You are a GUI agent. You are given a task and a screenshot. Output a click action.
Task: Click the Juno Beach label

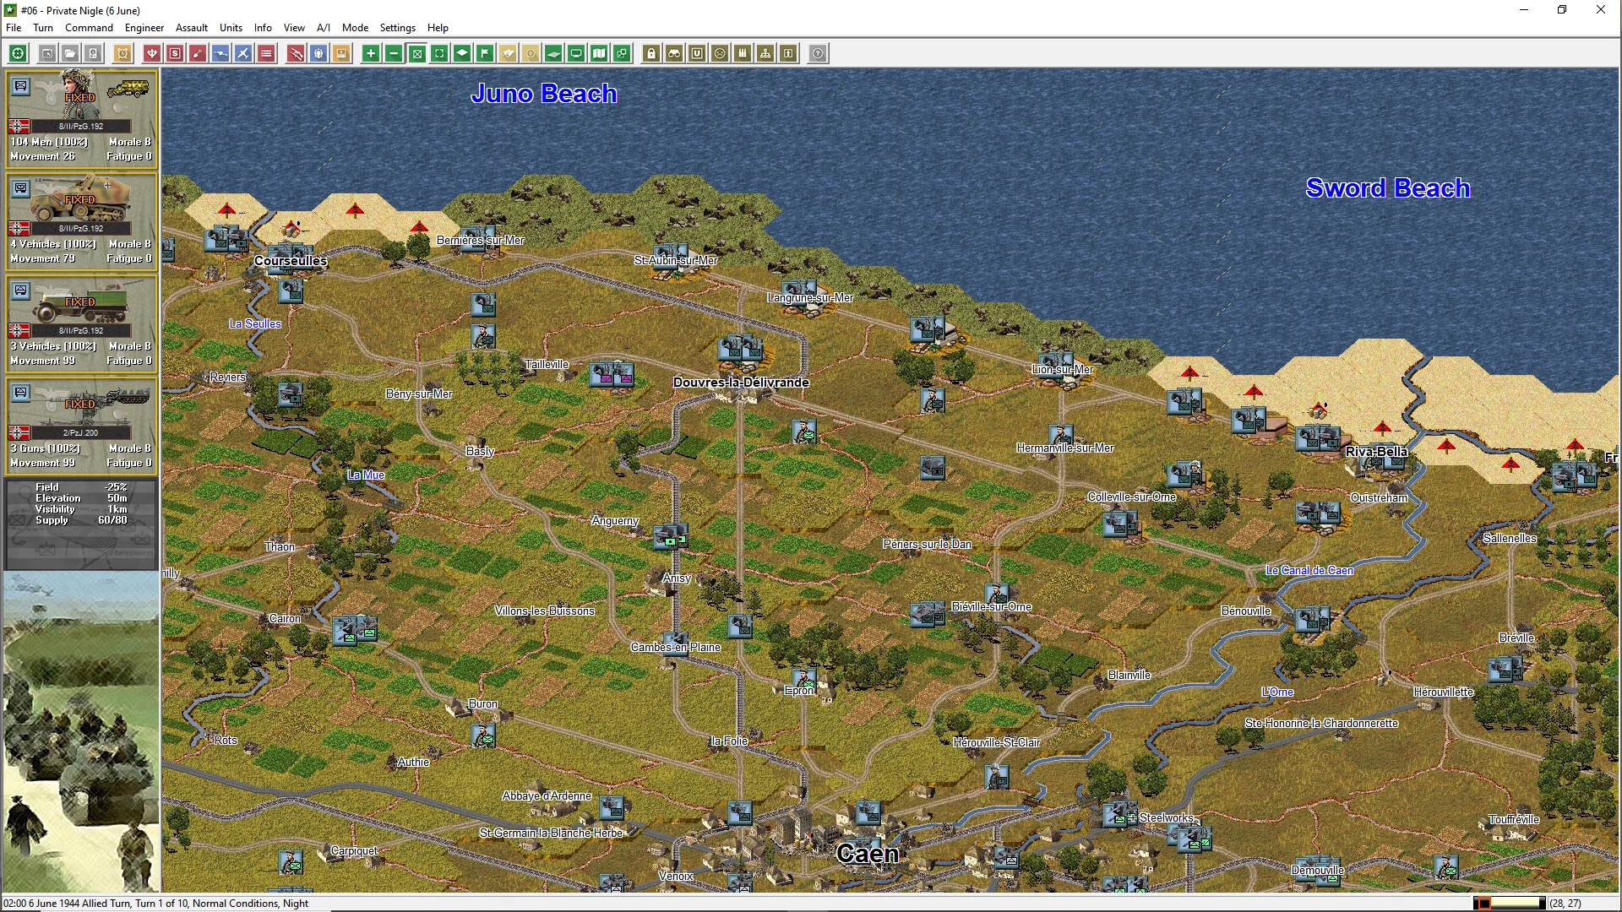[x=544, y=94]
